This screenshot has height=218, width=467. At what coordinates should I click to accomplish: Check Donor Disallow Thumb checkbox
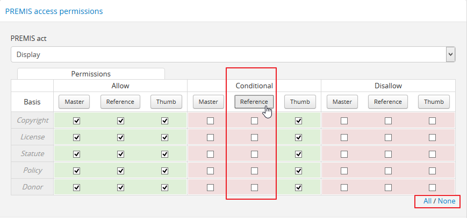[x=433, y=188]
